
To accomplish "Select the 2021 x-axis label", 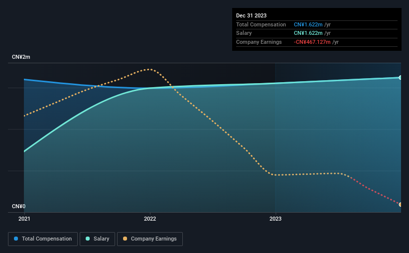I will coord(24,219).
